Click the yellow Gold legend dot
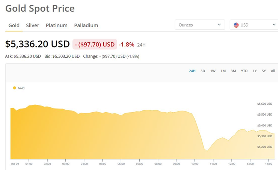 coord(15,88)
